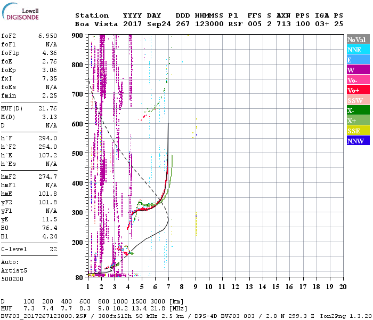Select the Vo+ red legend swatch
Viewport: 373px width, 320px height.
point(358,90)
